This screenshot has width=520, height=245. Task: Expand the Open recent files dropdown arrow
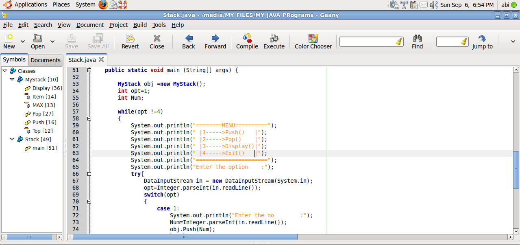pyautogui.click(x=52, y=41)
